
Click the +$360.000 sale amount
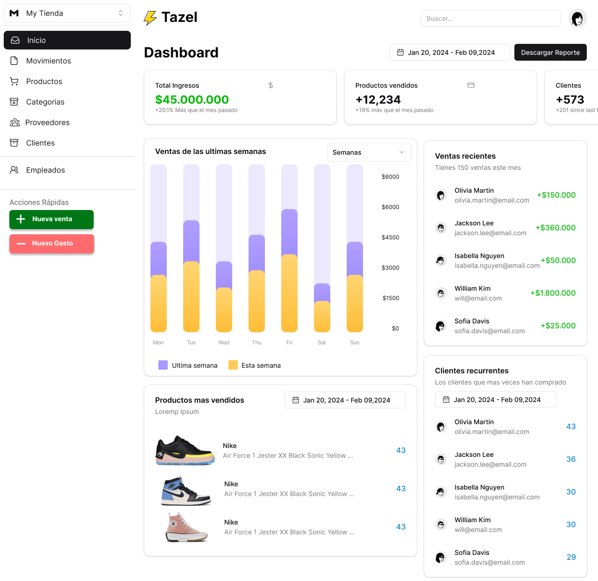[555, 228]
